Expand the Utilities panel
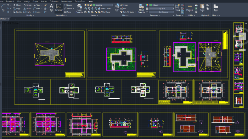Viewport: 248px width, 139px height. tap(191, 15)
